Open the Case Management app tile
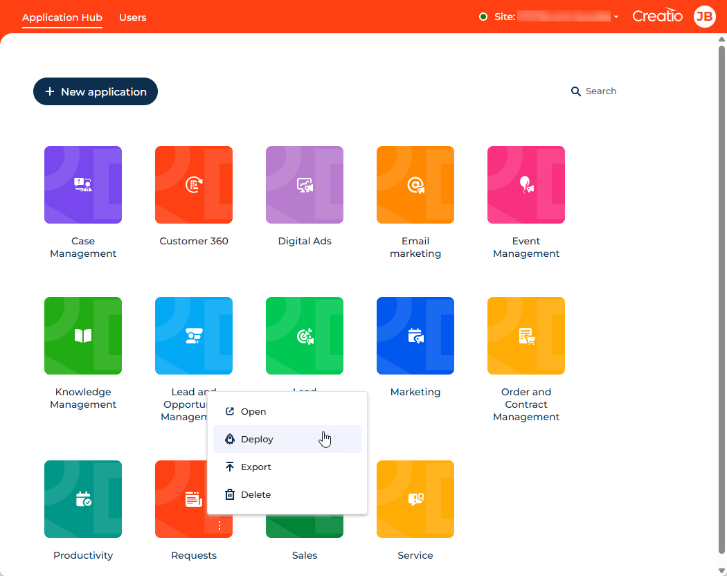The width and height of the screenshot is (727, 576). [x=83, y=185]
